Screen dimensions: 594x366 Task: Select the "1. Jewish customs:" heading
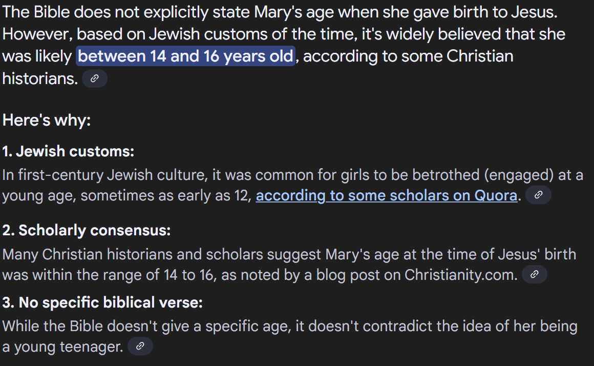68,151
